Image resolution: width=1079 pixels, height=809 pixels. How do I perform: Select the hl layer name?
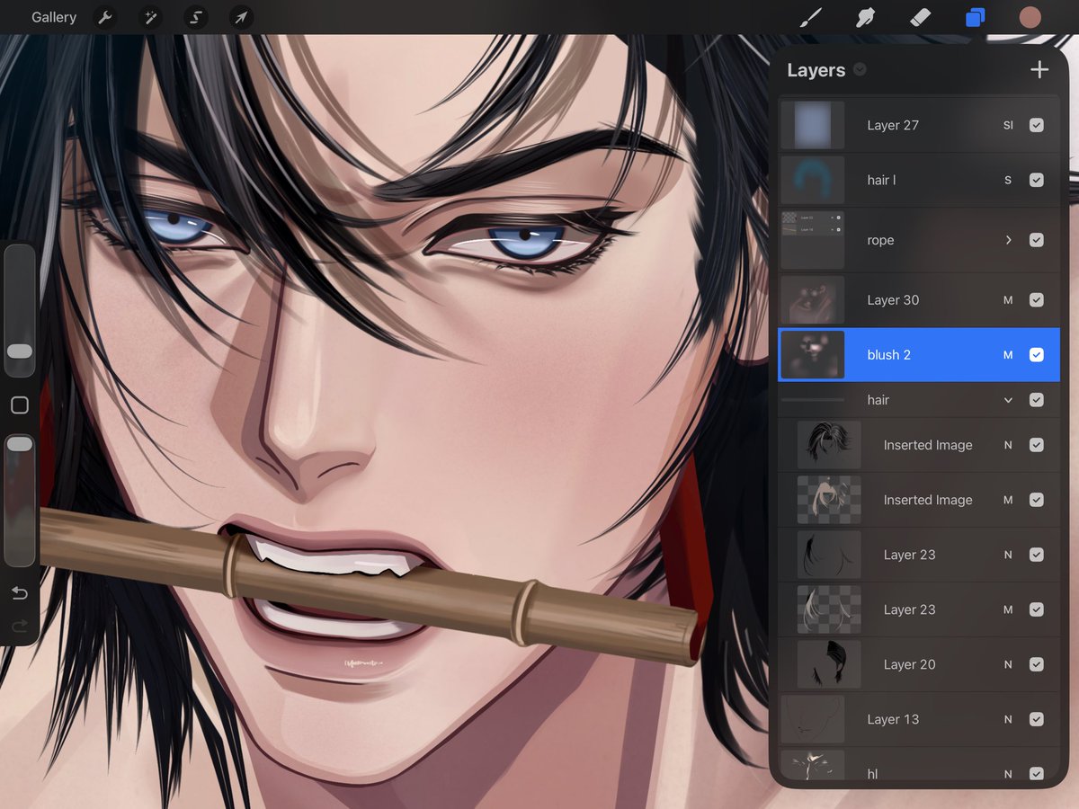[872, 774]
